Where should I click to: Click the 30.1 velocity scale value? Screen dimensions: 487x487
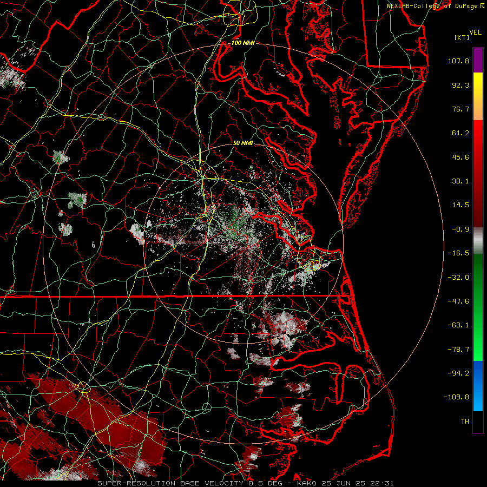(x=460, y=181)
